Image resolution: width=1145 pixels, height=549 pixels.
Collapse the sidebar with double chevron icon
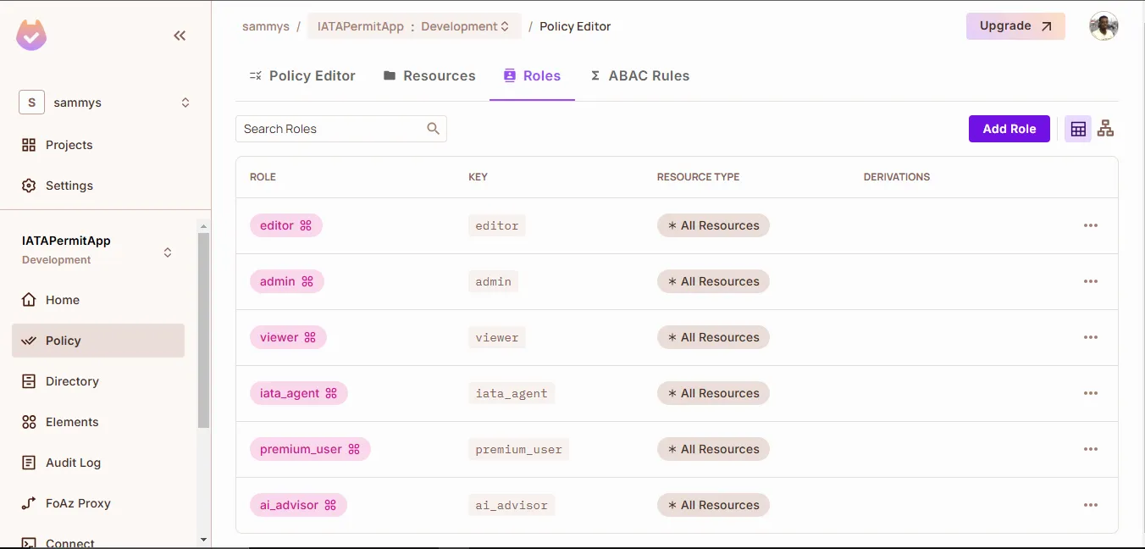click(180, 36)
